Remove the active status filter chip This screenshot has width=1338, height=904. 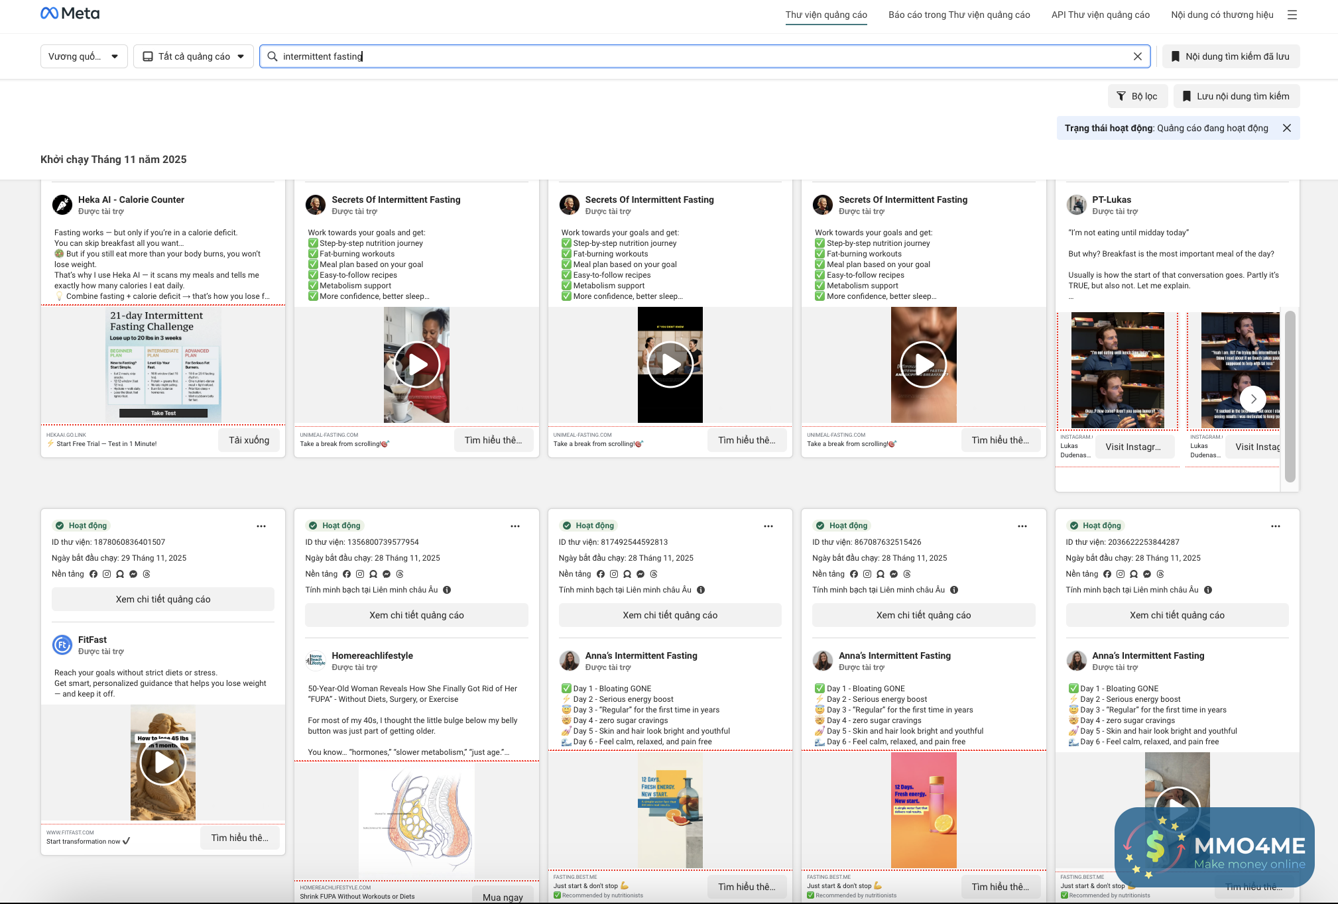click(1287, 128)
